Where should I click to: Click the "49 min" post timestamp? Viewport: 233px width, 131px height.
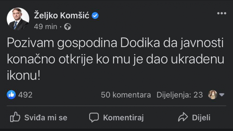click(45, 27)
